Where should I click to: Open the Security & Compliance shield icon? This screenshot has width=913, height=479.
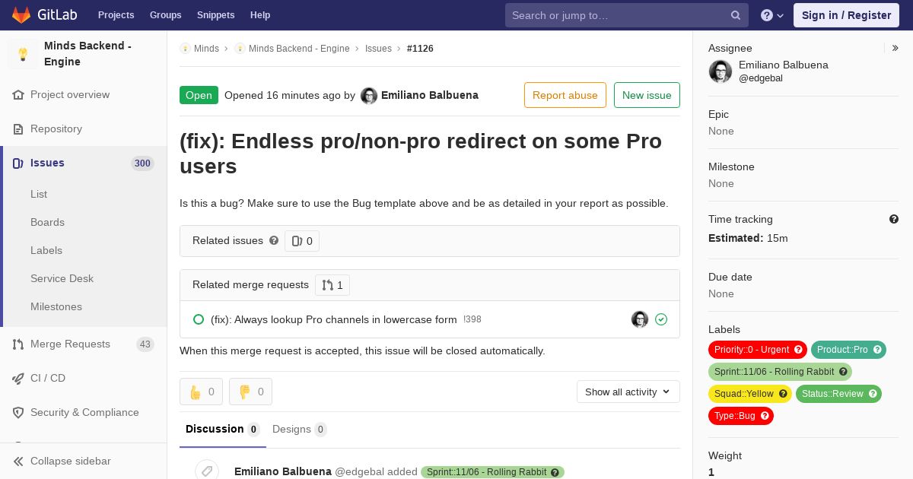pyautogui.click(x=18, y=413)
